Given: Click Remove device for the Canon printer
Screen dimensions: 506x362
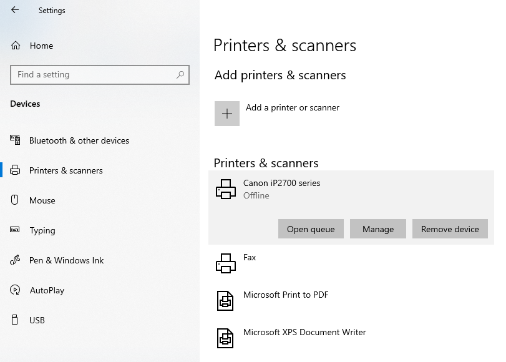Looking at the screenshot, I should pyautogui.click(x=450, y=228).
